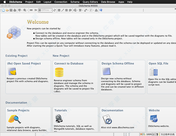Open the Edit menu
176x136 pixels.
click(x=38, y=2)
